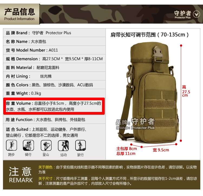This screenshot has height=196, width=203.
Task: Select the red-highlighted Volume description box
Action: pyautogui.click(x=54, y=106)
